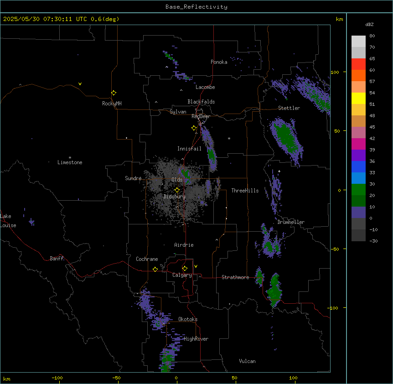Click the 50 tick on the horizontal axis

[234, 378]
